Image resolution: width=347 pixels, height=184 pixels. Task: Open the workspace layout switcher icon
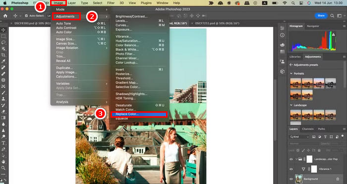(x=339, y=16)
